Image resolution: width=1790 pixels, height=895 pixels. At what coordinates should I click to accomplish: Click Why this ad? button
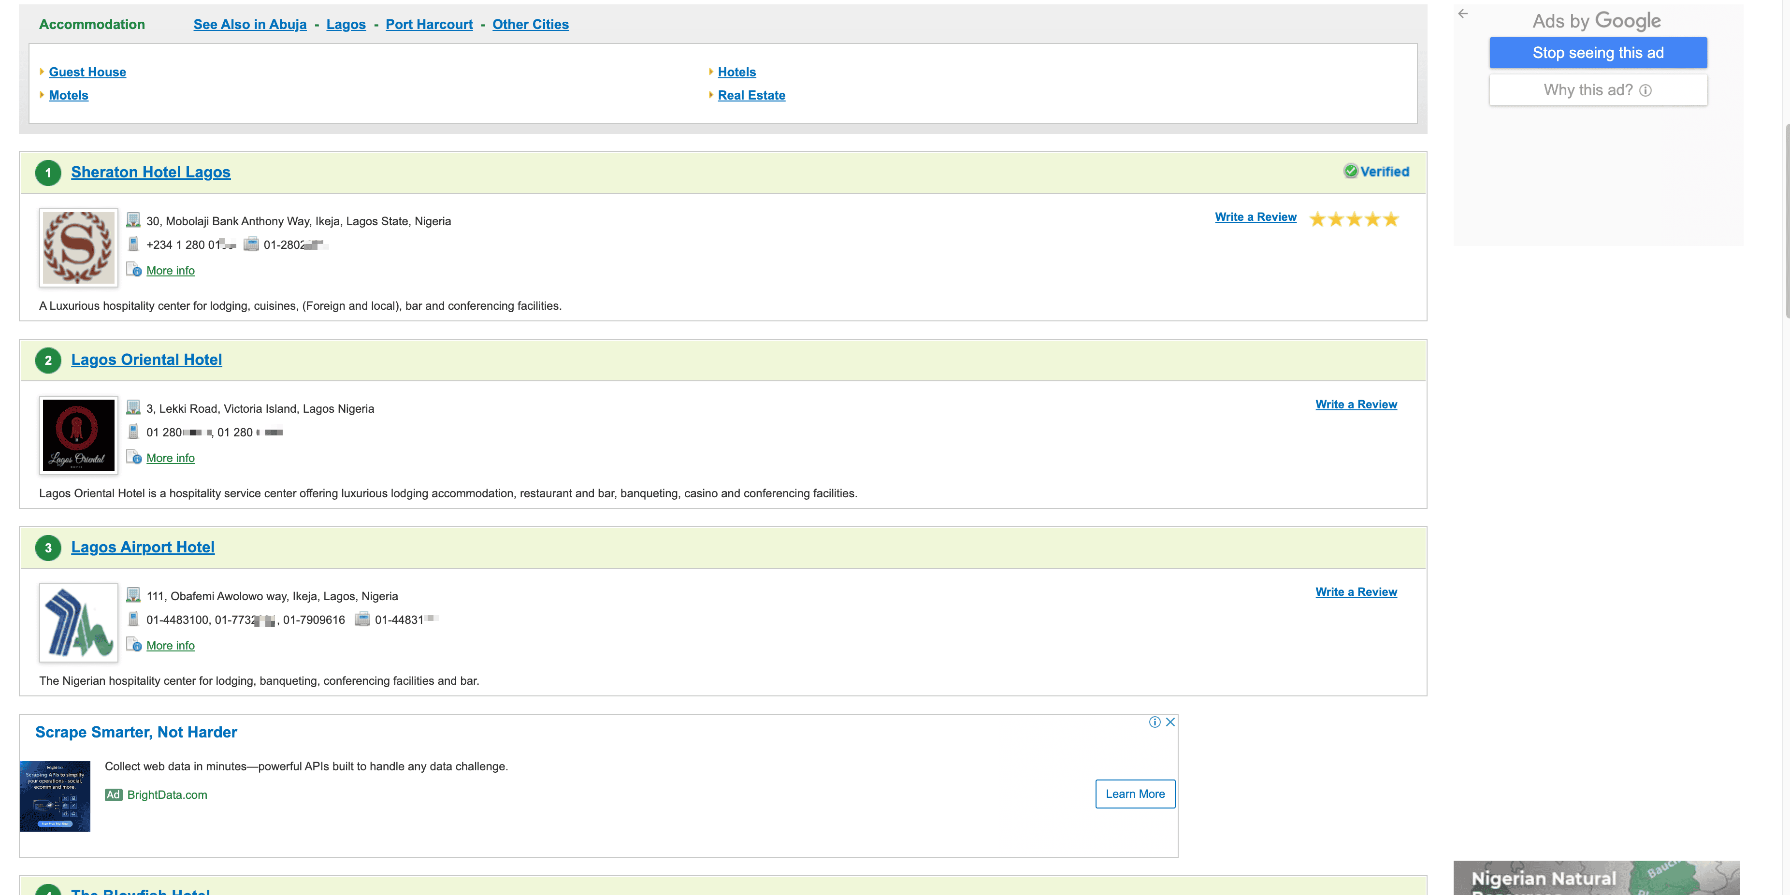coord(1598,90)
